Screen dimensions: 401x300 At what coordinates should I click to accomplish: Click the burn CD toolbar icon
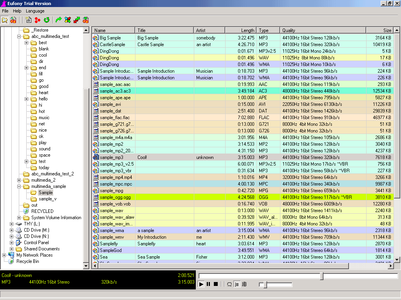click(13, 20)
